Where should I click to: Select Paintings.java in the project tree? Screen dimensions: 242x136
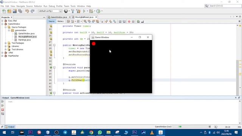(x=24, y=40)
